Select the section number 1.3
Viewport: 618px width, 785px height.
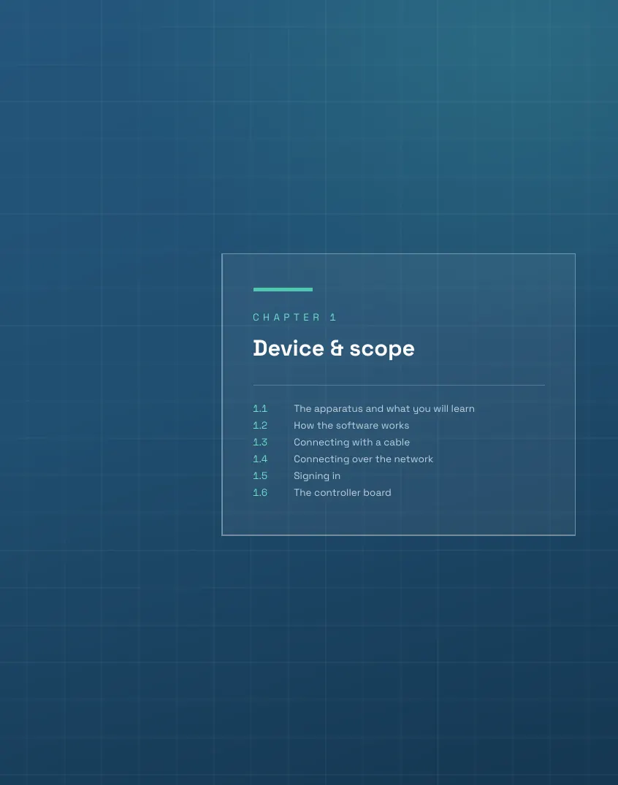coord(260,442)
